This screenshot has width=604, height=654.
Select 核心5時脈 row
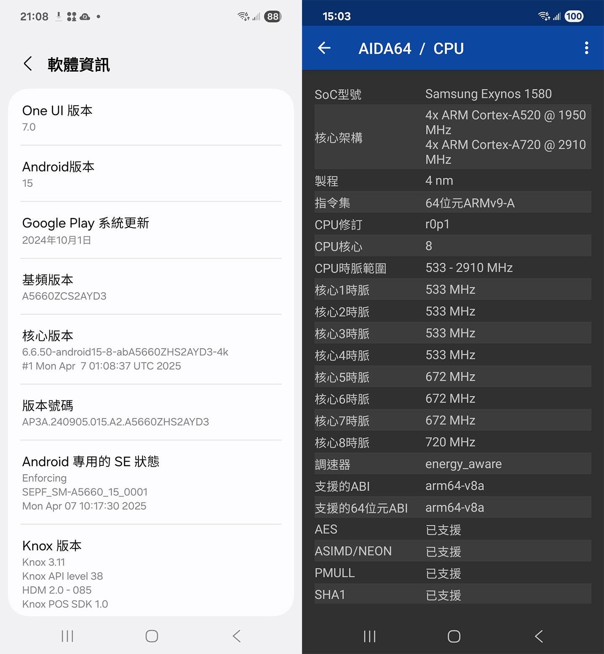(x=453, y=376)
